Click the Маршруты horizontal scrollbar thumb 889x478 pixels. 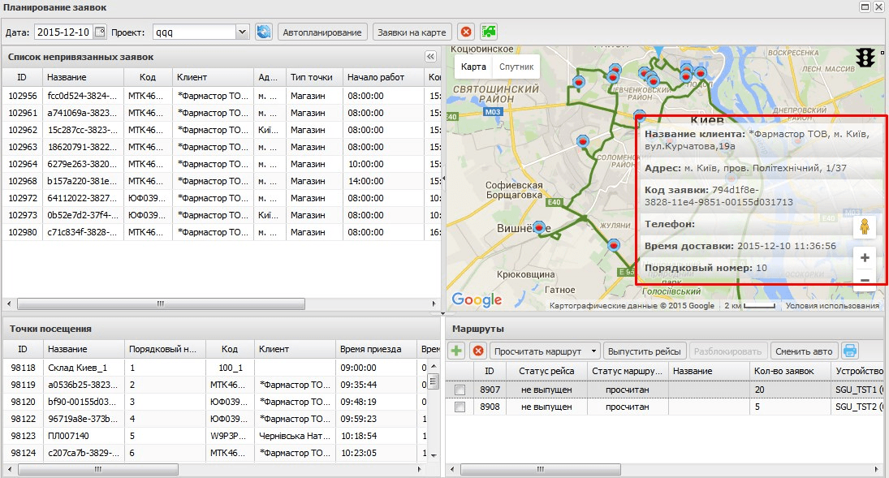click(541, 470)
